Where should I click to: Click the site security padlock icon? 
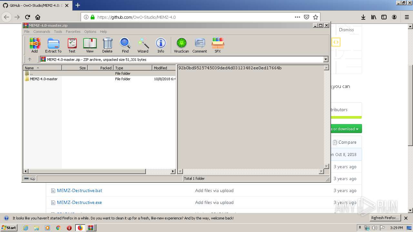(x=93, y=17)
